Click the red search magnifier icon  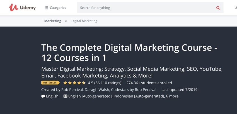pos(218,8)
